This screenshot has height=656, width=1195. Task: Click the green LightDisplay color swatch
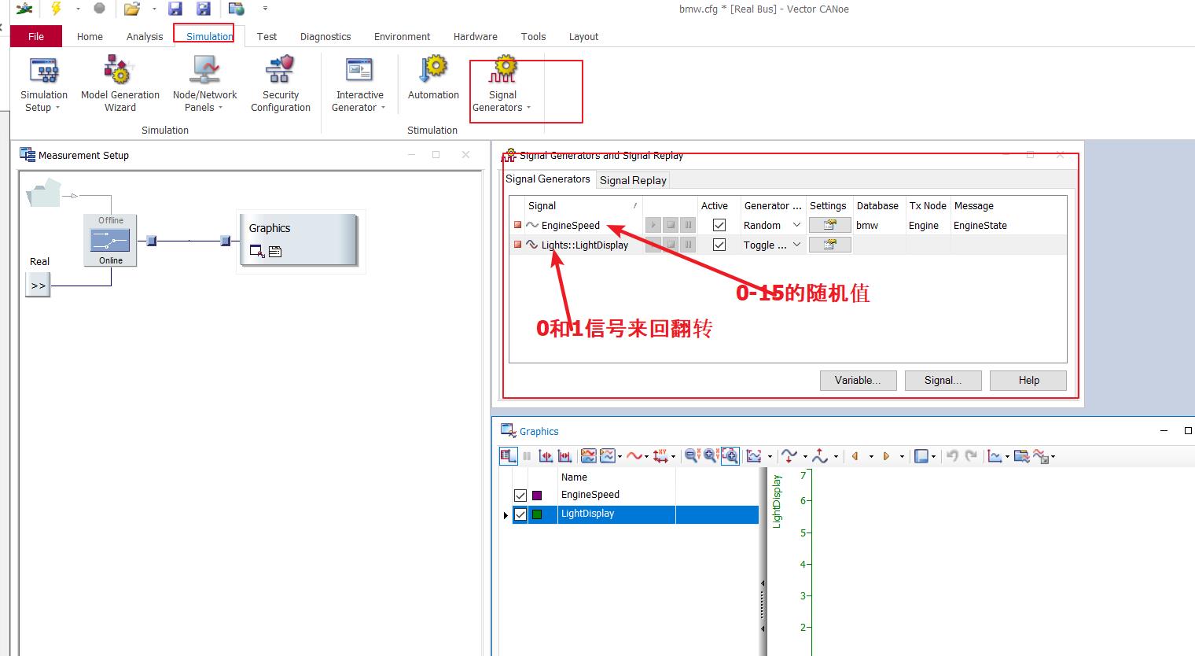(537, 514)
